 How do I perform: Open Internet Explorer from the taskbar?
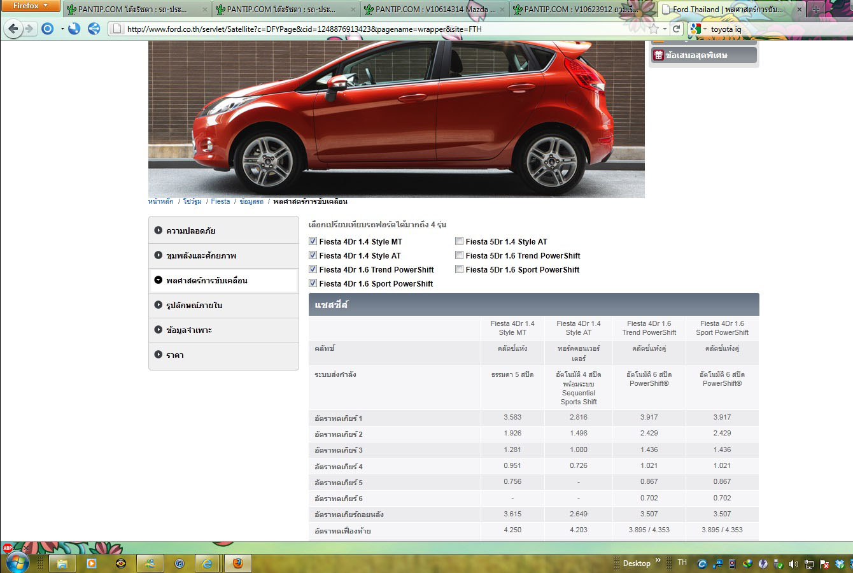coord(208,563)
